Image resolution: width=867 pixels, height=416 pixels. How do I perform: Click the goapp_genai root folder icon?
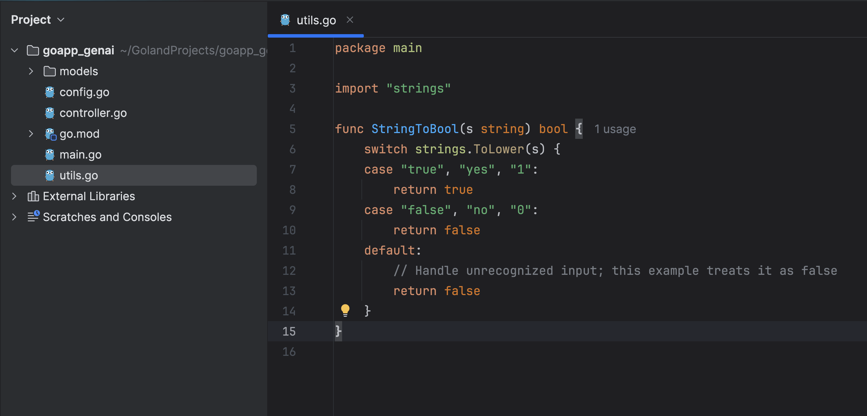pos(33,51)
